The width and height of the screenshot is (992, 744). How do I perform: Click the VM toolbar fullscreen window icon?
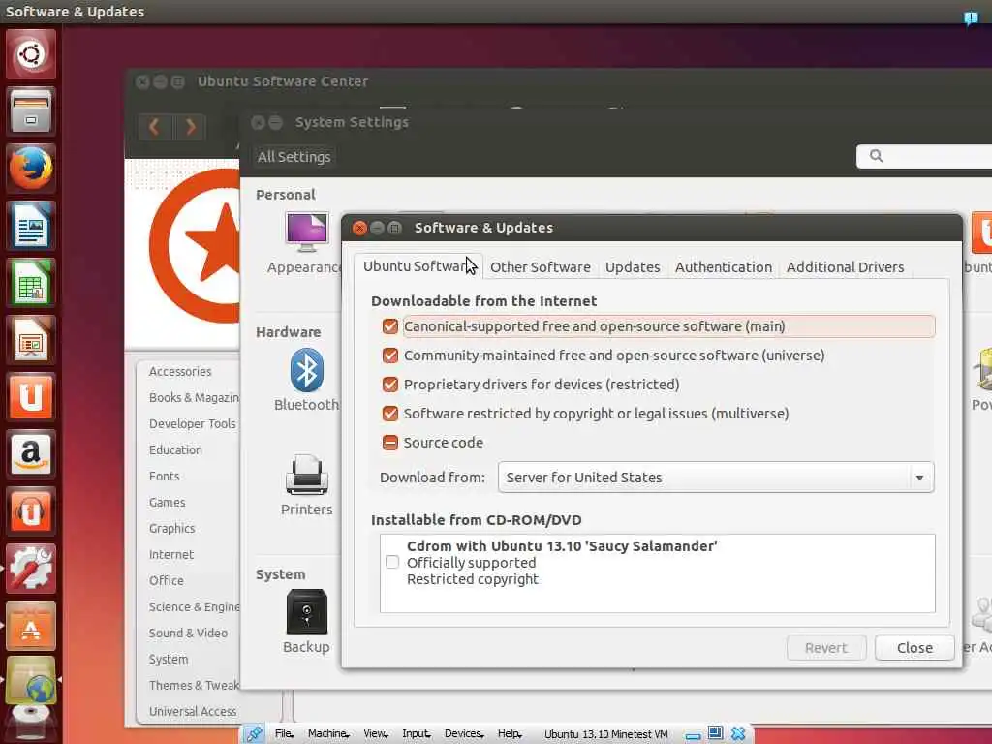click(716, 733)
